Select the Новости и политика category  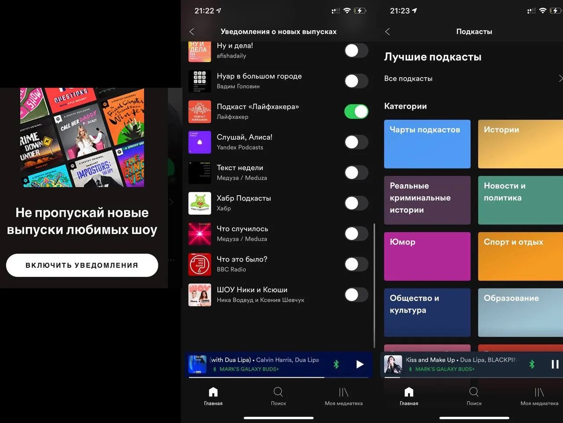(521, 200)
